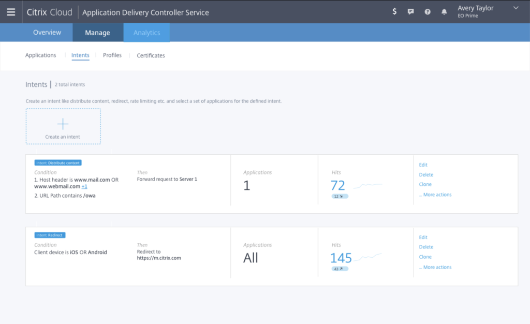Click the plus icon to create an intent
Screen dimensions: 530x324
click(63, 124)
